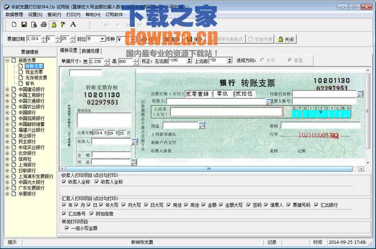Expand the 华夏银行 tree node
The image size is (376, 249).
tap(8, 194)
